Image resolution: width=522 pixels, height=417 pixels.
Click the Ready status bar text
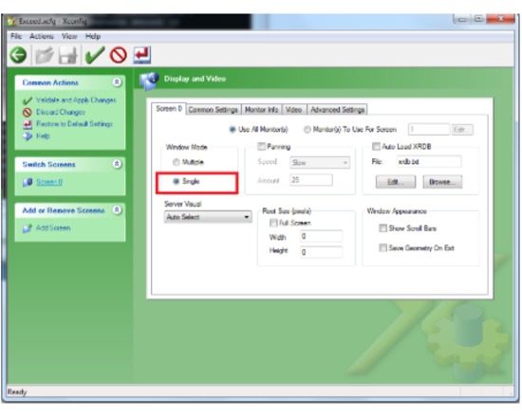tap(17, 392)
